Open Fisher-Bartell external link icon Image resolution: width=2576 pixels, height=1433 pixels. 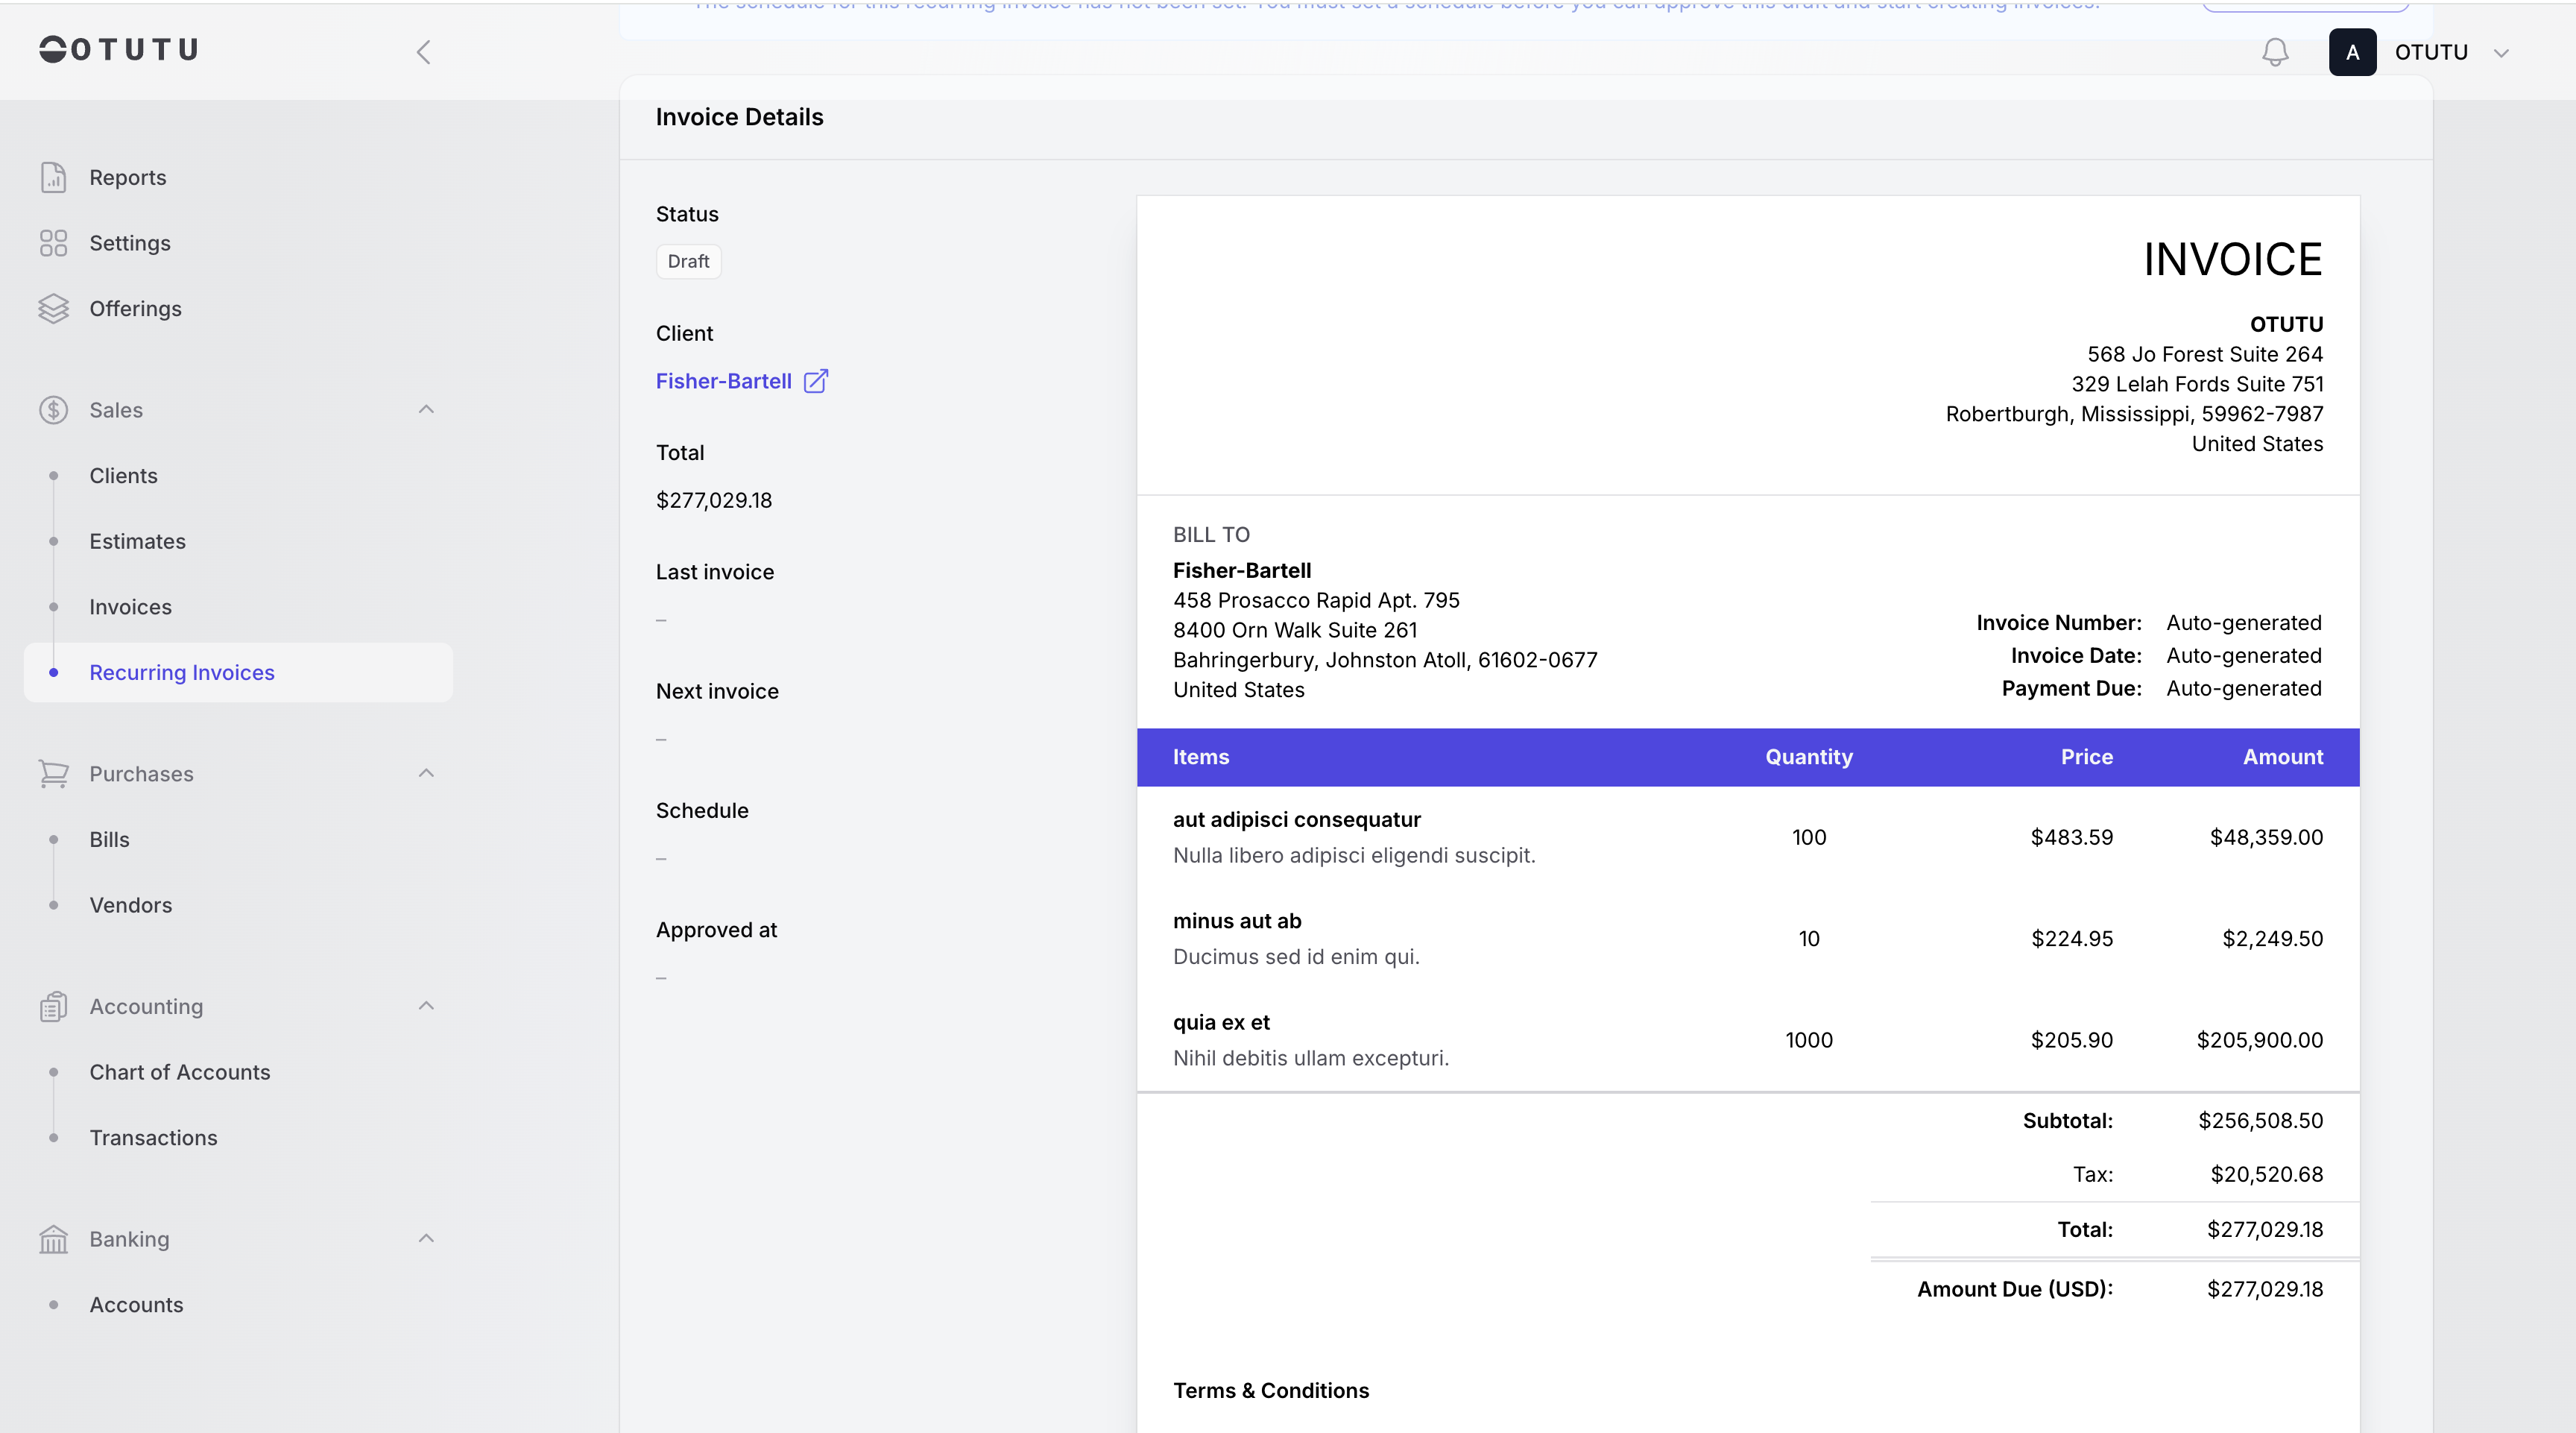(816, 381)
